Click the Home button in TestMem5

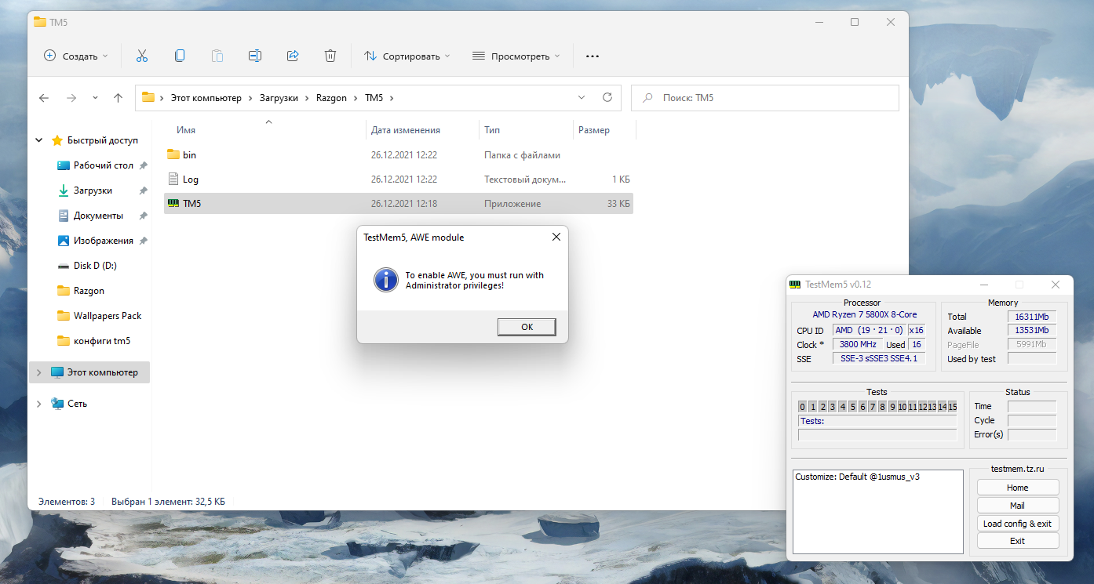1018,488
